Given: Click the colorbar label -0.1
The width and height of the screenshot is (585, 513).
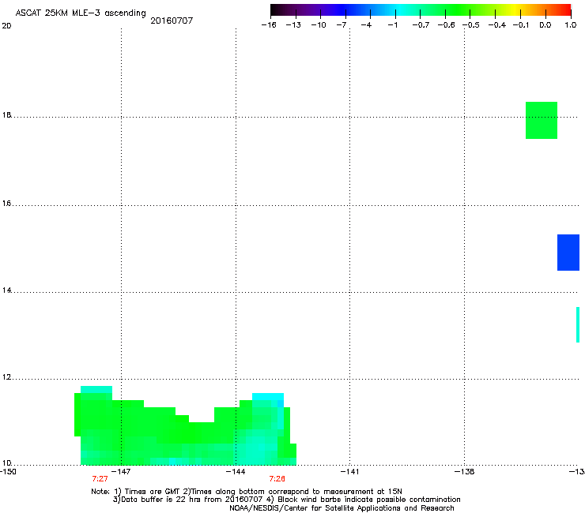Looking at the screenshot, I should click(x=521, y=25).
